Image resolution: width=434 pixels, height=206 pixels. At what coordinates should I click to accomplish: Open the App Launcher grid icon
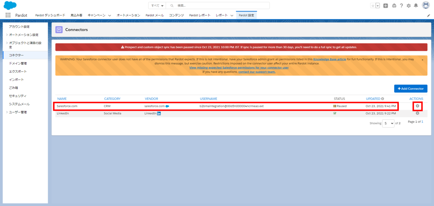(x=8, y=15)
